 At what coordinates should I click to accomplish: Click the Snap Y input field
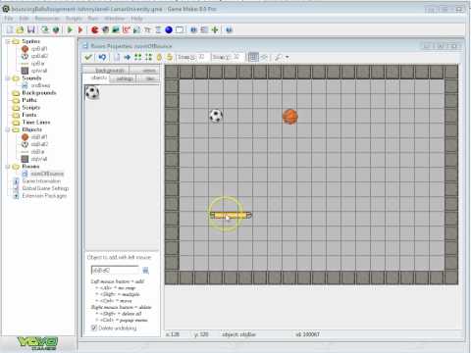(237, 57)
